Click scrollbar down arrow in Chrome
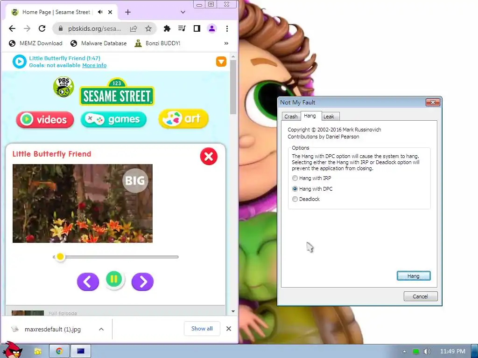This screenshot has width=478, height=358. [x=233, y=311]
